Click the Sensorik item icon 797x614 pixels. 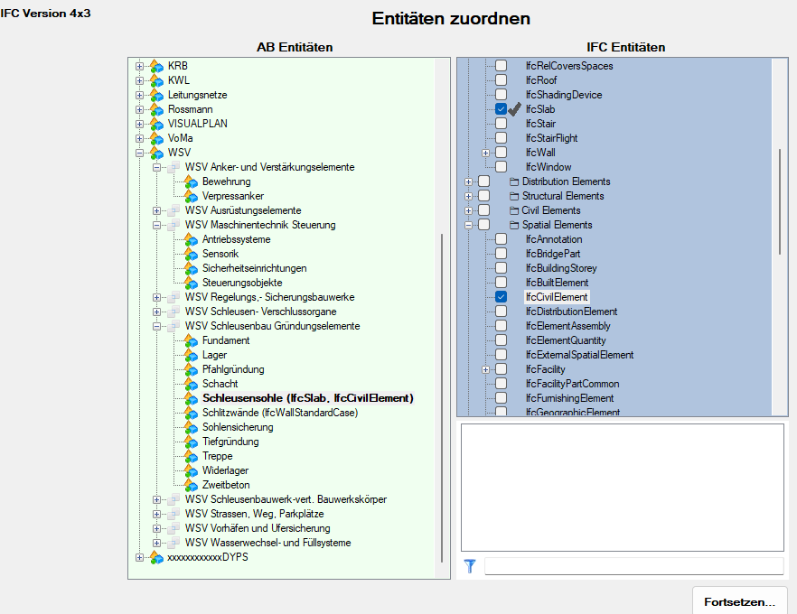pyautogui.click(x=191, y=254)
